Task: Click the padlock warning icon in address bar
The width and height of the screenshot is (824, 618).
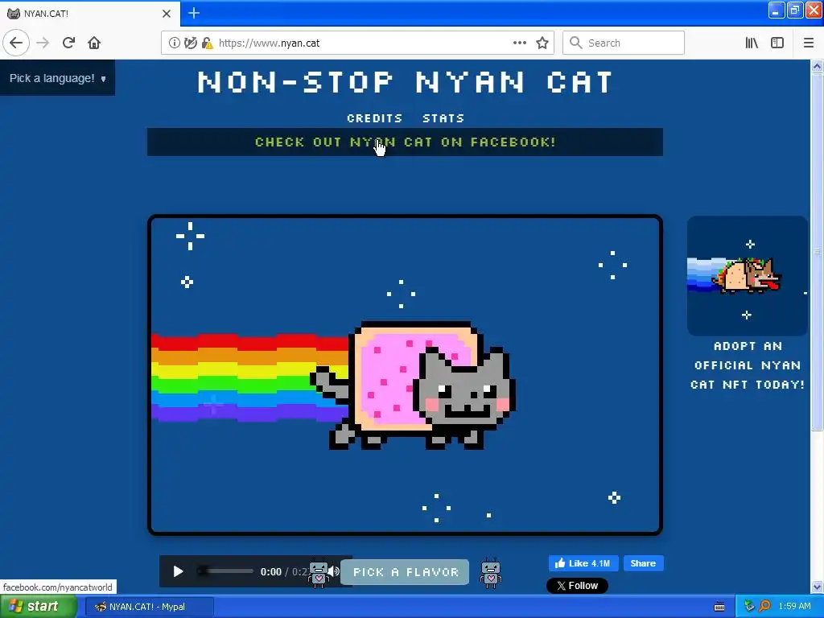Action: coord(208,43)
